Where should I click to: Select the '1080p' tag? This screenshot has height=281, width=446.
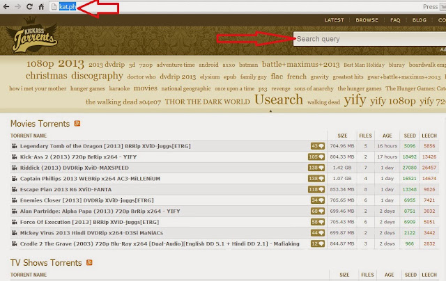click(40, 63)
